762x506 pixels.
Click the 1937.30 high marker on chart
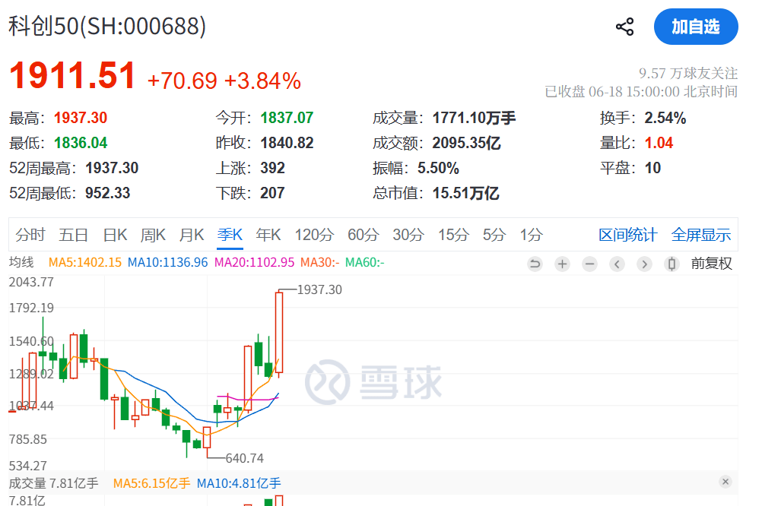[x=319, y=290]
